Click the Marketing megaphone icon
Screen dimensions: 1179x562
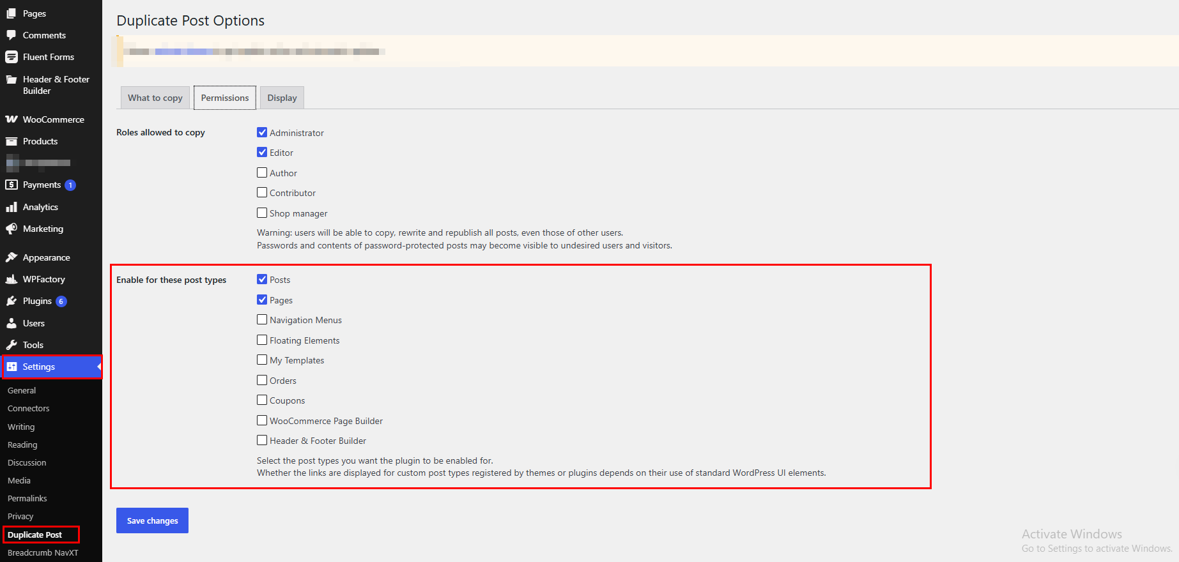12,229
